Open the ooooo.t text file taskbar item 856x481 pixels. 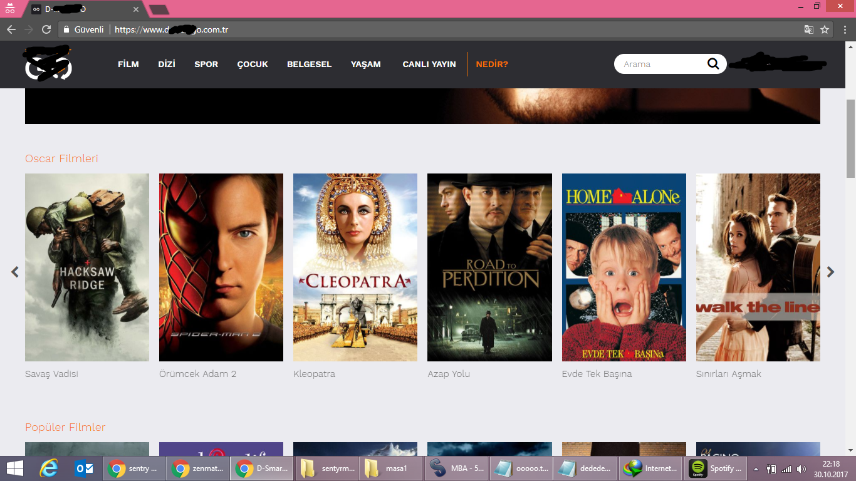click(519, 468)
